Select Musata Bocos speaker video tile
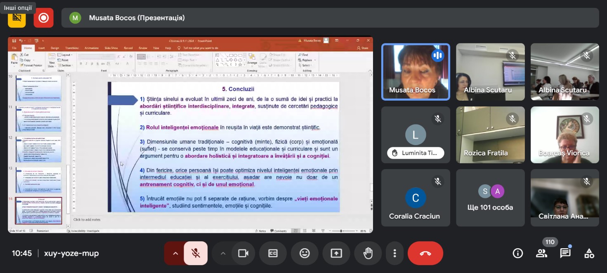The width and height of the screenshot is (607, 273). tap(415, 72)
